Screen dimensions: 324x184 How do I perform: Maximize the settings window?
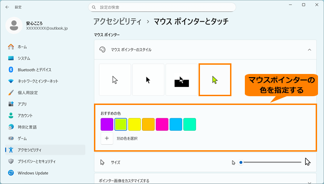tap(304, 5)
